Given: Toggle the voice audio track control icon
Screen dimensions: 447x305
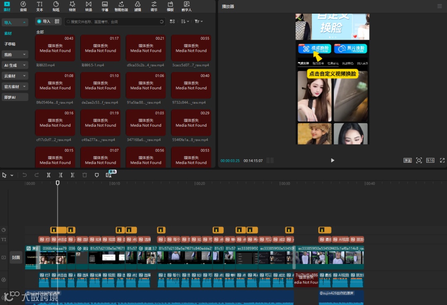Looking at the screenshot, I should click(4, 280).
